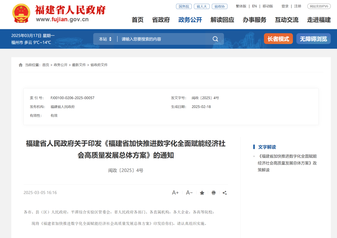Switch to 繁体版 traditional Chinese
The height and width of the screenshot is (238, 337).
coord(241,6)
